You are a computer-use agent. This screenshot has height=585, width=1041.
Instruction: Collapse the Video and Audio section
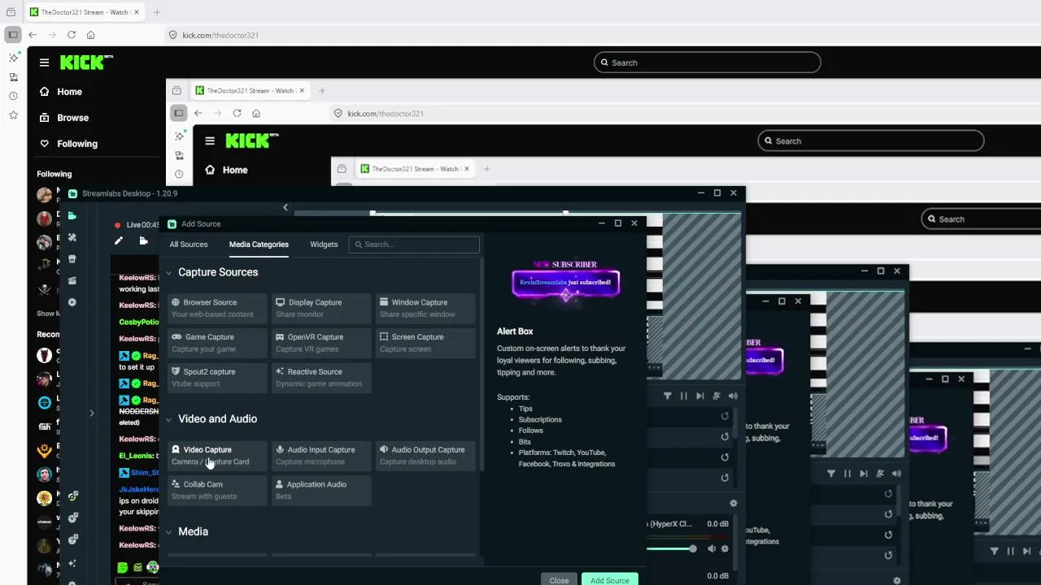(169, 419)
